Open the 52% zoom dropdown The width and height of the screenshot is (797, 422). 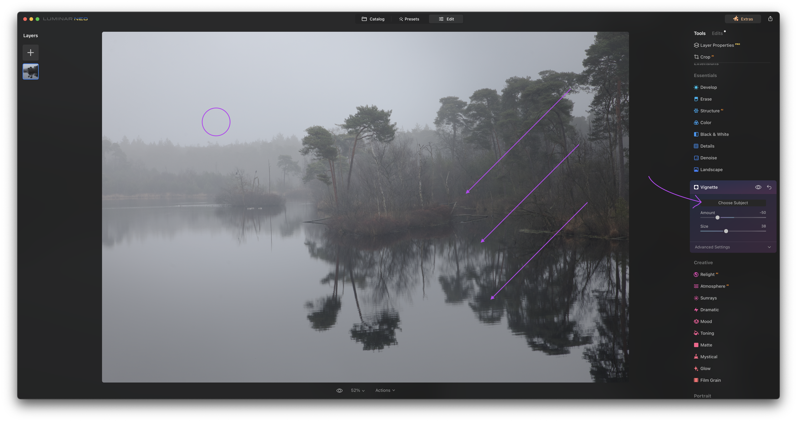[x=357, y=390]
